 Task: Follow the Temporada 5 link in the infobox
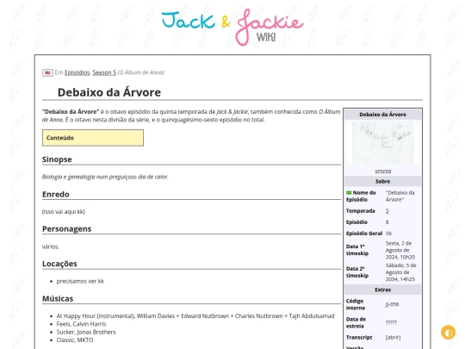point(387,211)
